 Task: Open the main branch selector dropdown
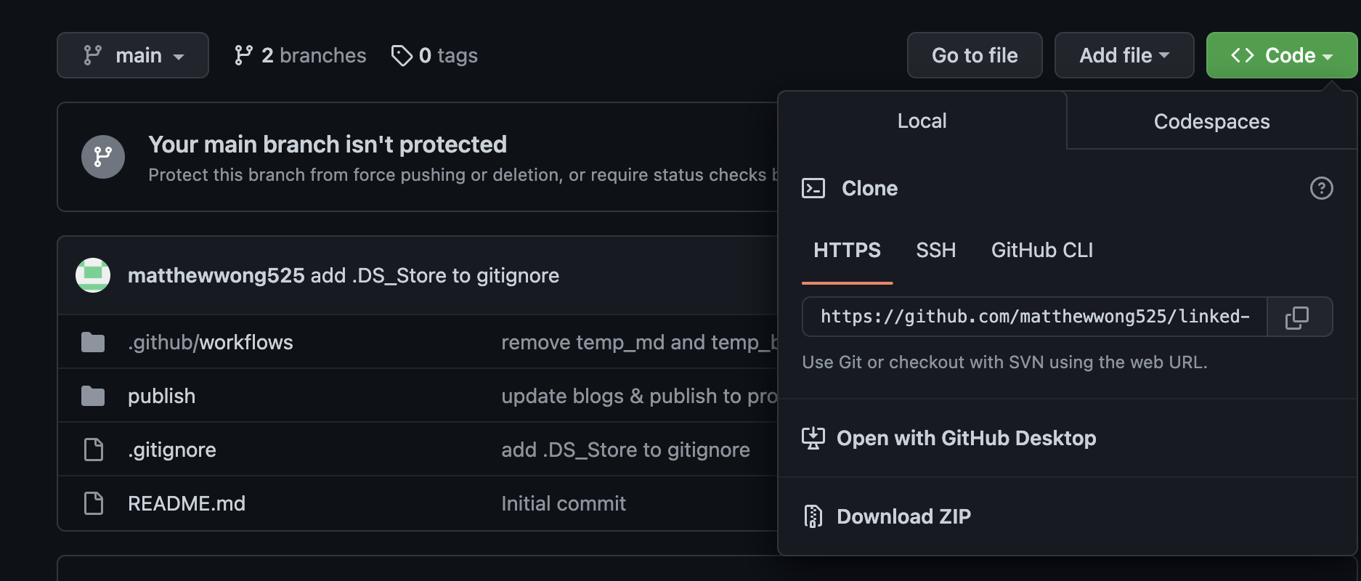[x=133, y=55]
